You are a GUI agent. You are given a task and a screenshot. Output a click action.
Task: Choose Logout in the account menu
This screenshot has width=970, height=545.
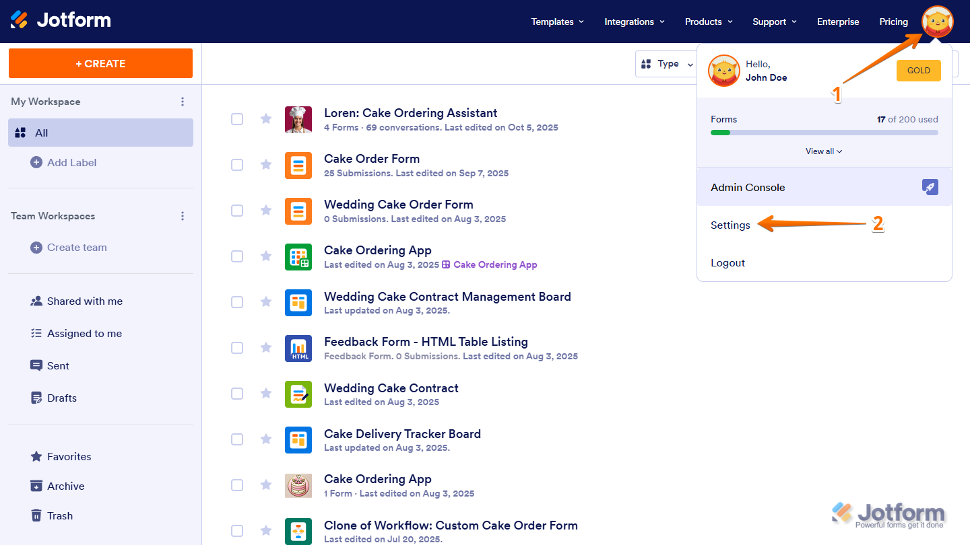[x=727, y=263]
